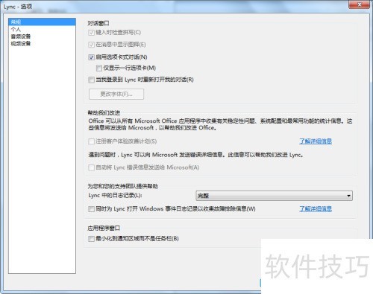Uncheck 启用选项卡式对话(N)

click(91, 57)
